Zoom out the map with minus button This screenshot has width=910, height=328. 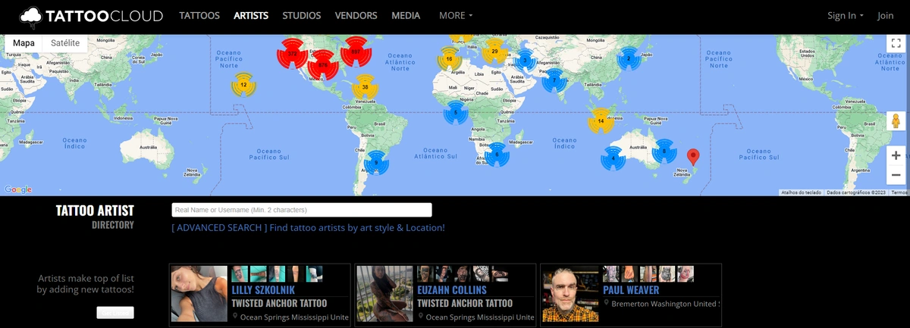coord(896,175)
